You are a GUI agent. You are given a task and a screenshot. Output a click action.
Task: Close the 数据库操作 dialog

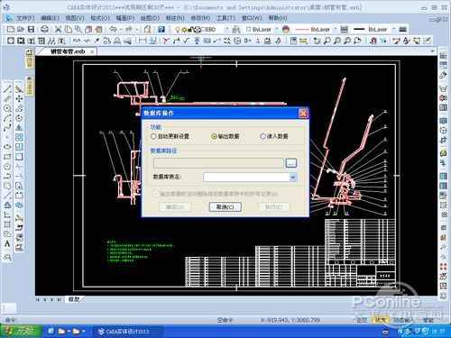click(x=303, y=114)
